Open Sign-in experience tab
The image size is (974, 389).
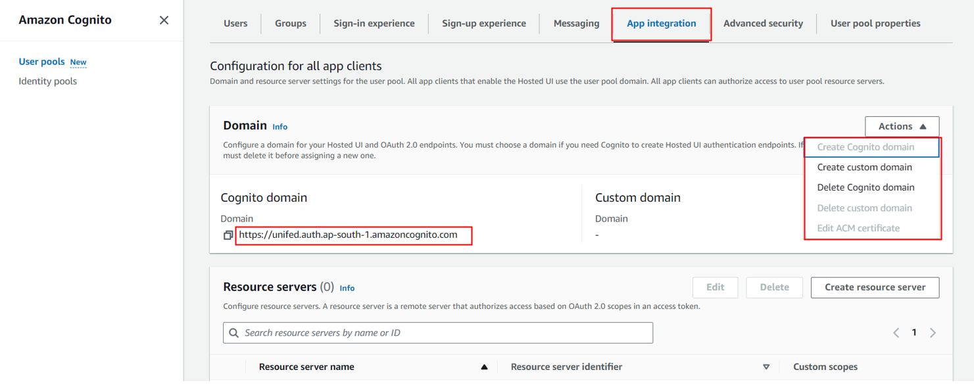pos(374,24)
